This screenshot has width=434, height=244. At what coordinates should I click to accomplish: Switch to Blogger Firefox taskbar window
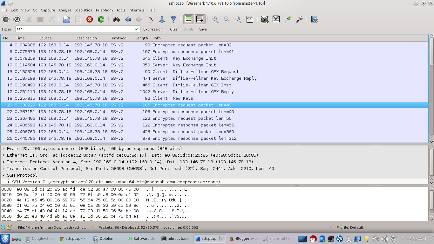244,239
